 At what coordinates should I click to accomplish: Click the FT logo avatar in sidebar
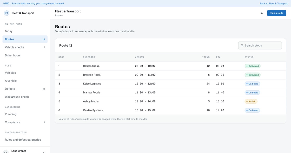click(x=7, y=13)
